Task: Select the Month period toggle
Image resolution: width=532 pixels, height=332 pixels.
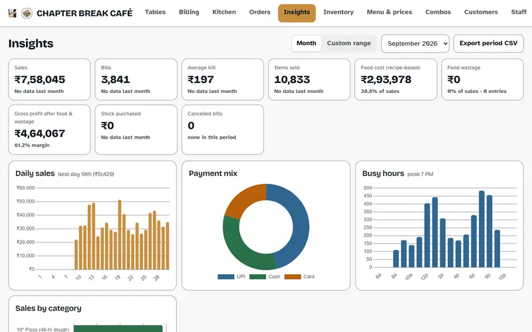Action: click(306, 43)
